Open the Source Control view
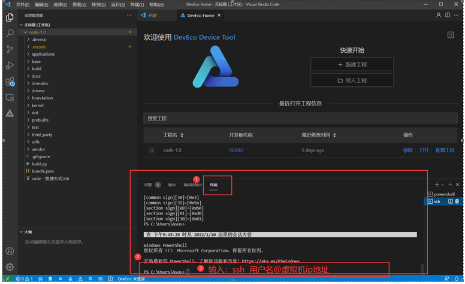465x284 pixels. coord(10,49)
